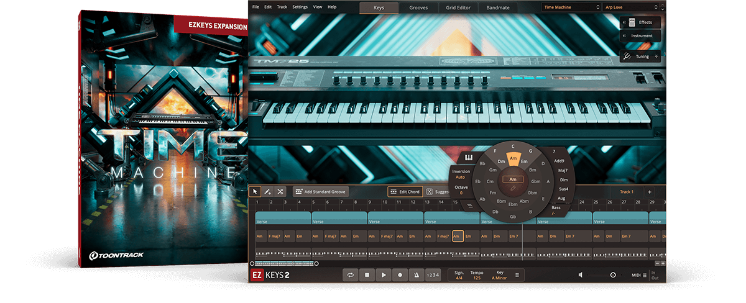Toggle the metronome
This screenshot has height=303, width=746.
(x=417, y=274)
